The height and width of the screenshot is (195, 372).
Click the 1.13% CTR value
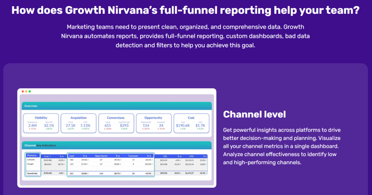pos(85,126)
